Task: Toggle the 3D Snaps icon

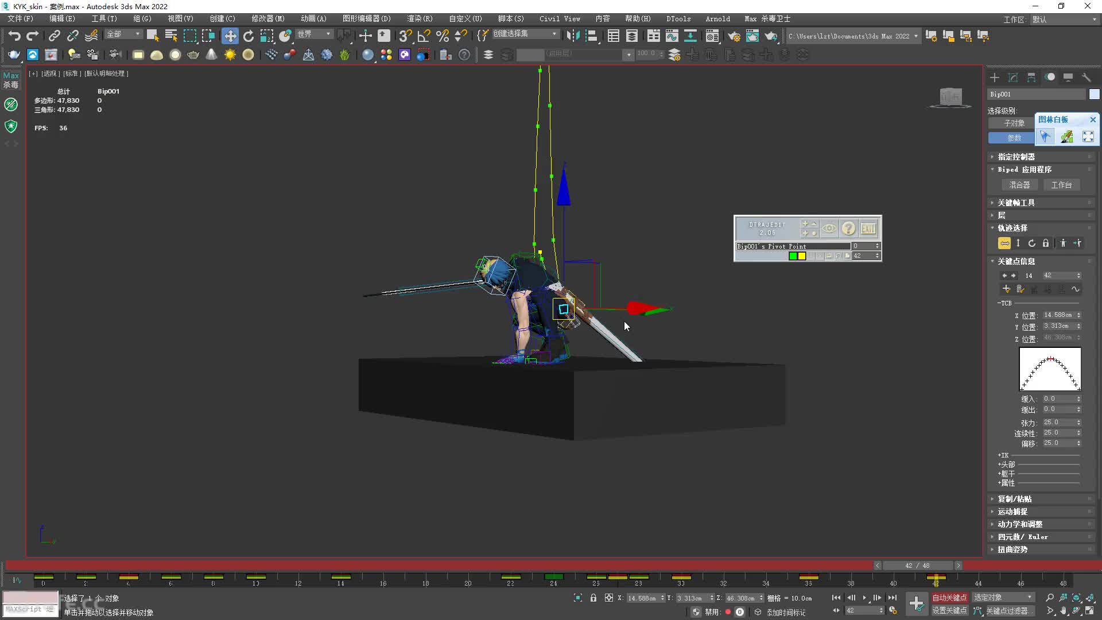Action: (x=405, y=36)
